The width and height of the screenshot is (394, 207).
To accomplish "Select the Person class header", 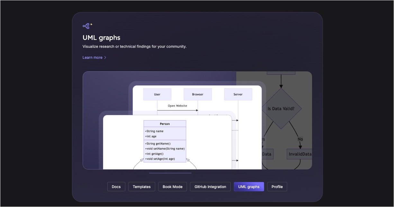I will click(x=165, y=124).
